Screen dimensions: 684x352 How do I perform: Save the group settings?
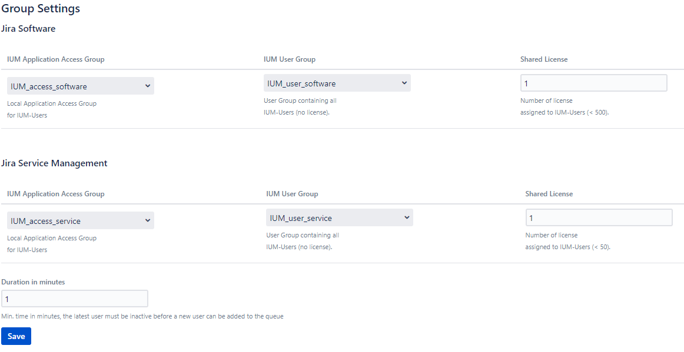[16, 336]
